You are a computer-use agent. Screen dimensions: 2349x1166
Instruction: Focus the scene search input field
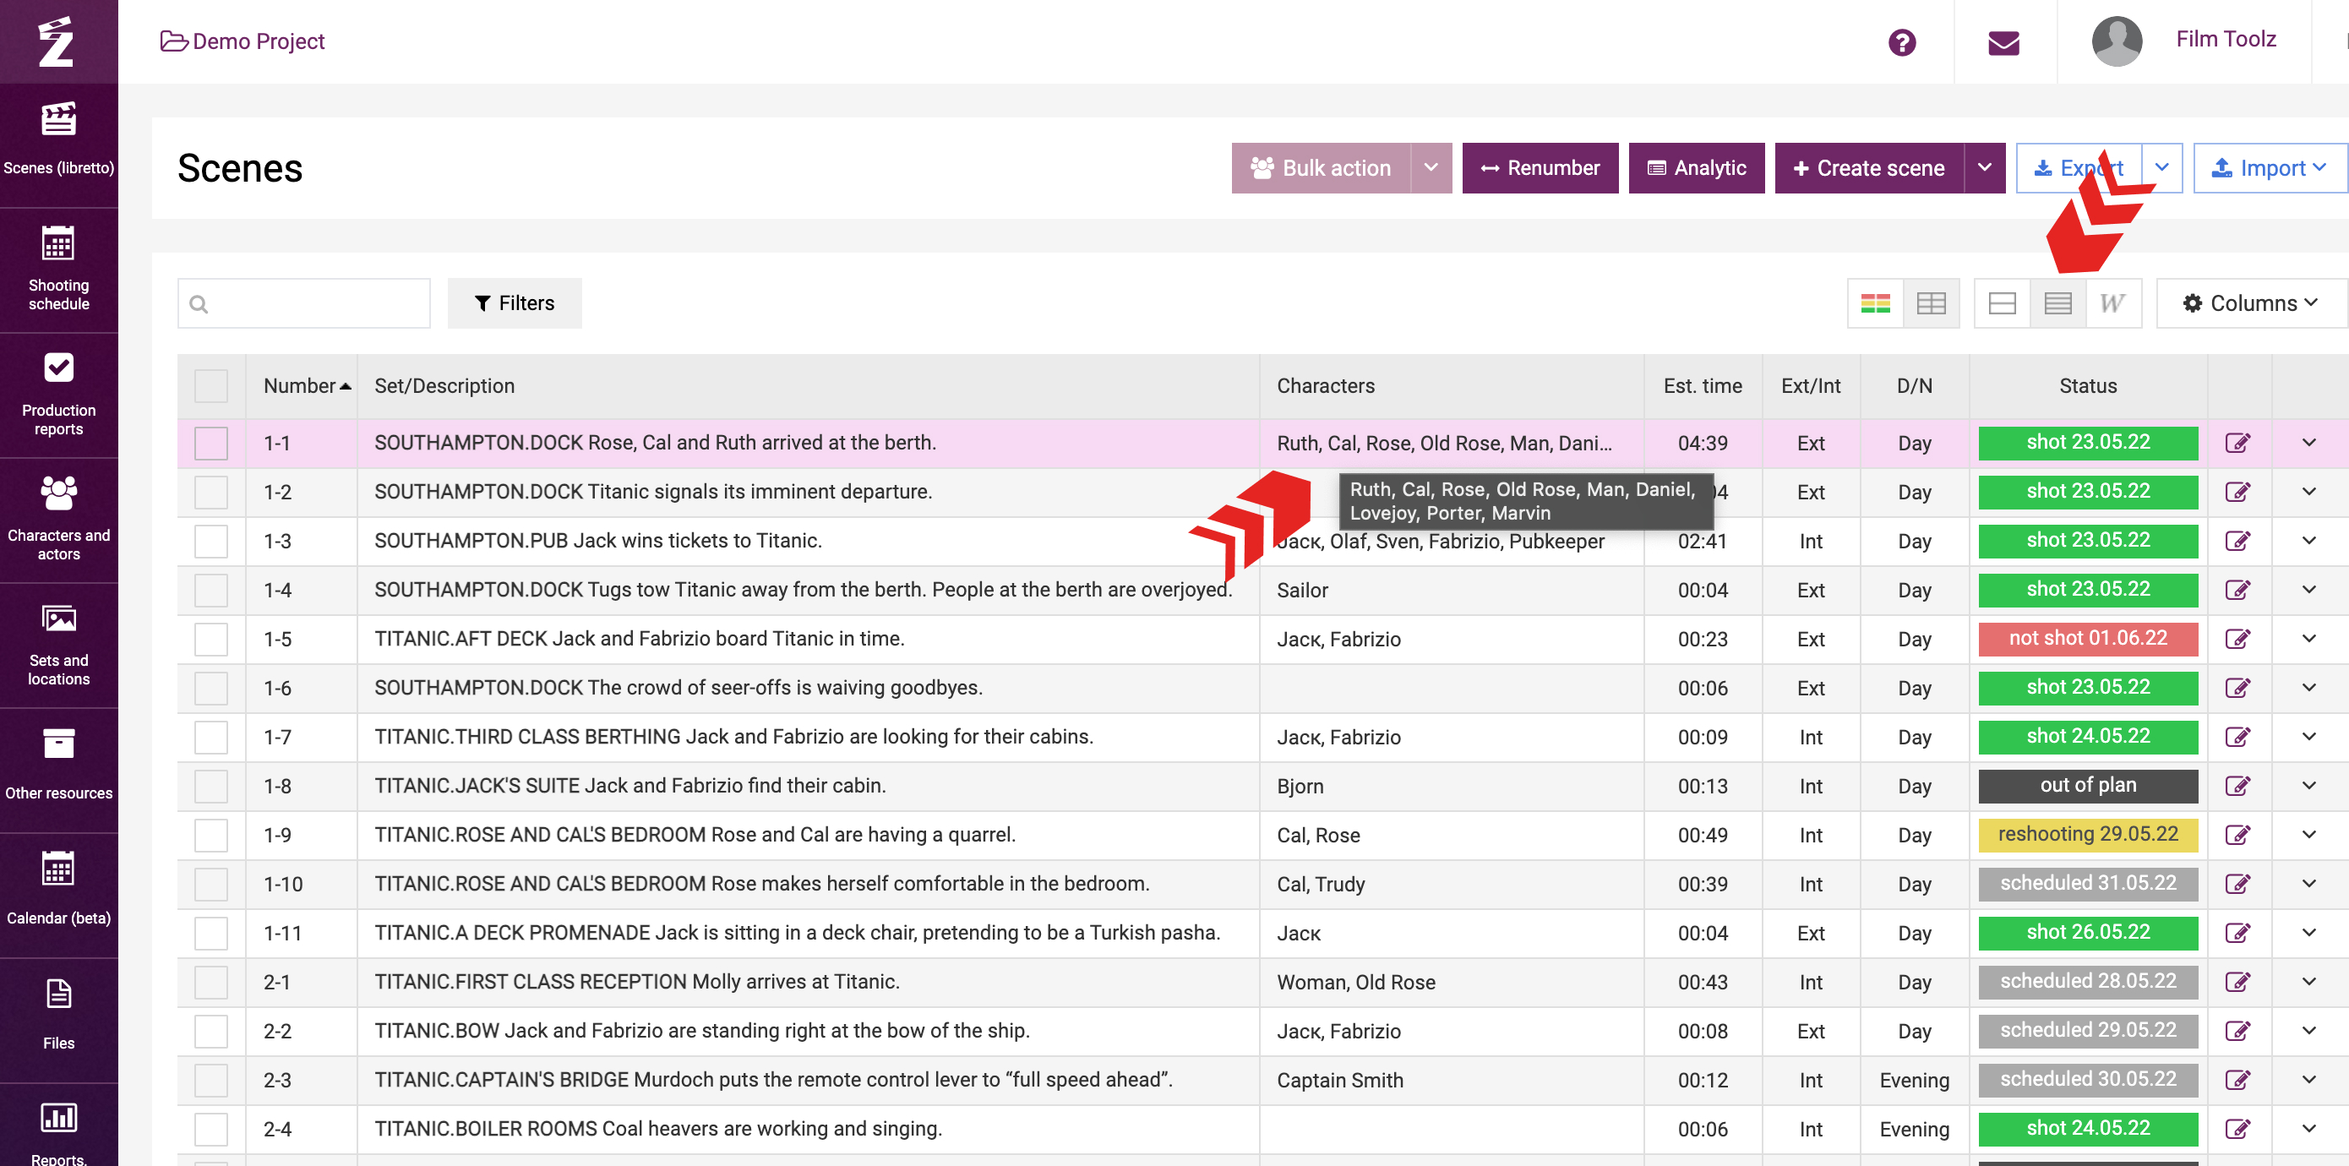click(303, 303)
